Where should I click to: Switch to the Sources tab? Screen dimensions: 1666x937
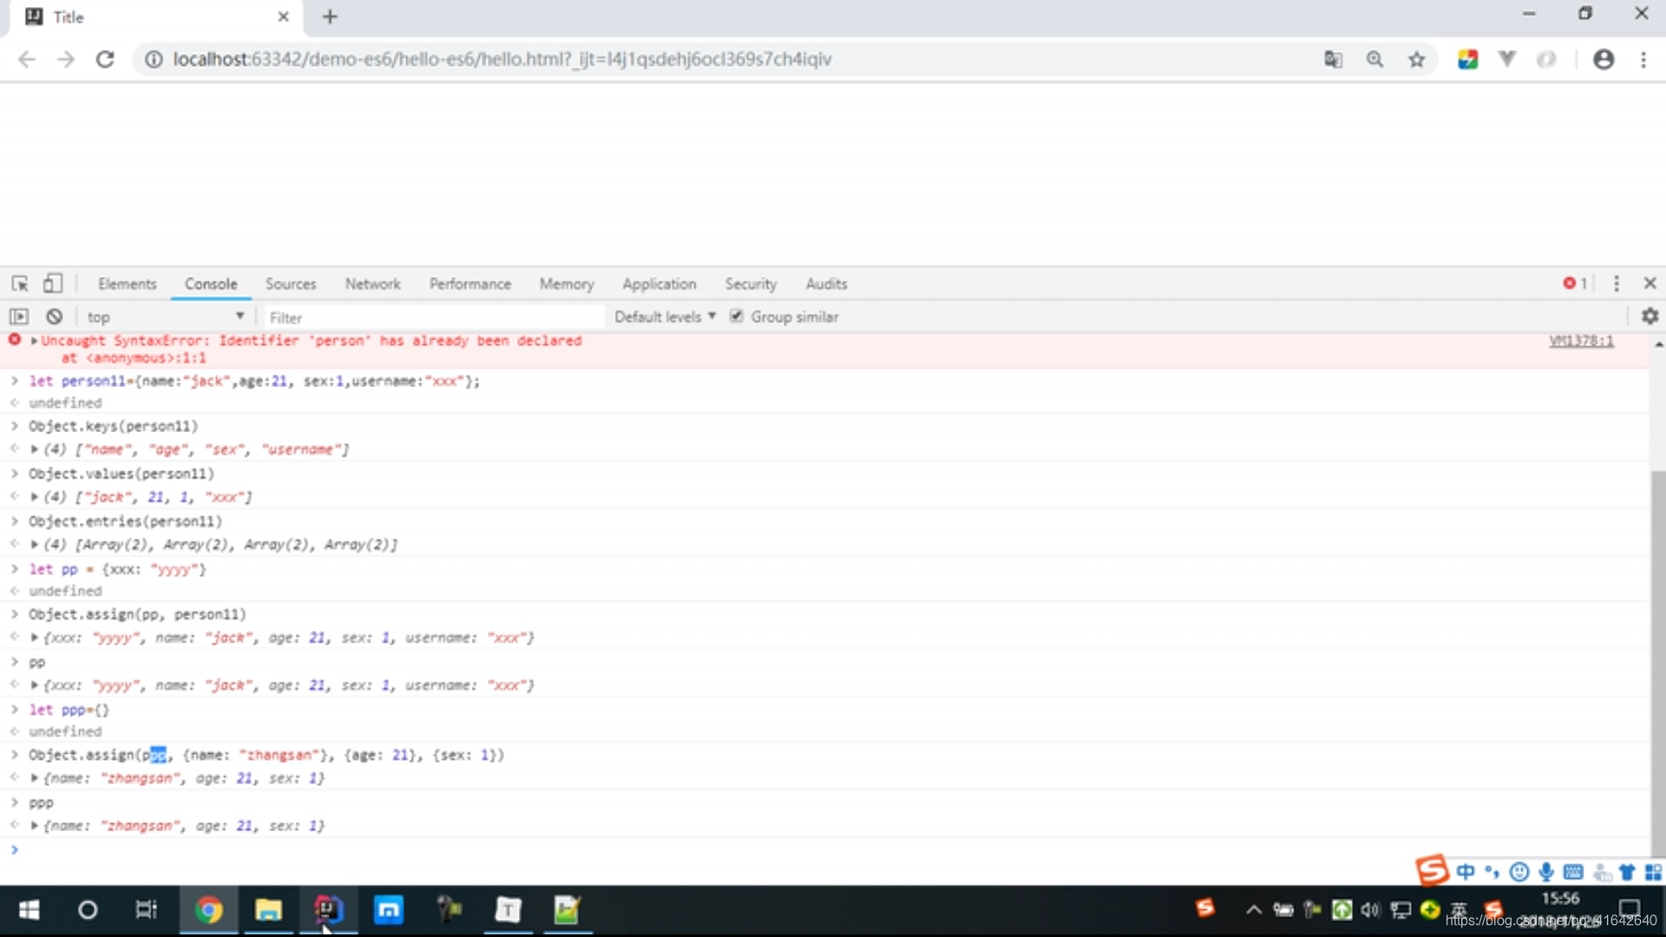[291, 284]
